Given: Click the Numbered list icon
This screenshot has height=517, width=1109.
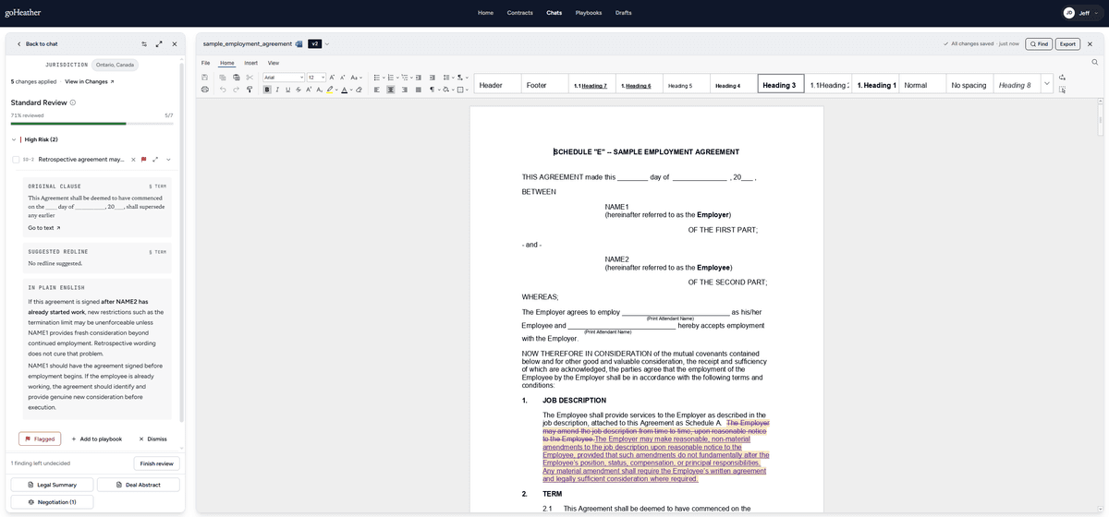Looking at the screenshot, I should pos(391,78).
